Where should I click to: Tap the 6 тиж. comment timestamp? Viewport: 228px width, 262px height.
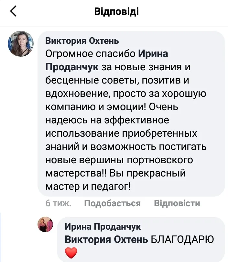(58, 203)
